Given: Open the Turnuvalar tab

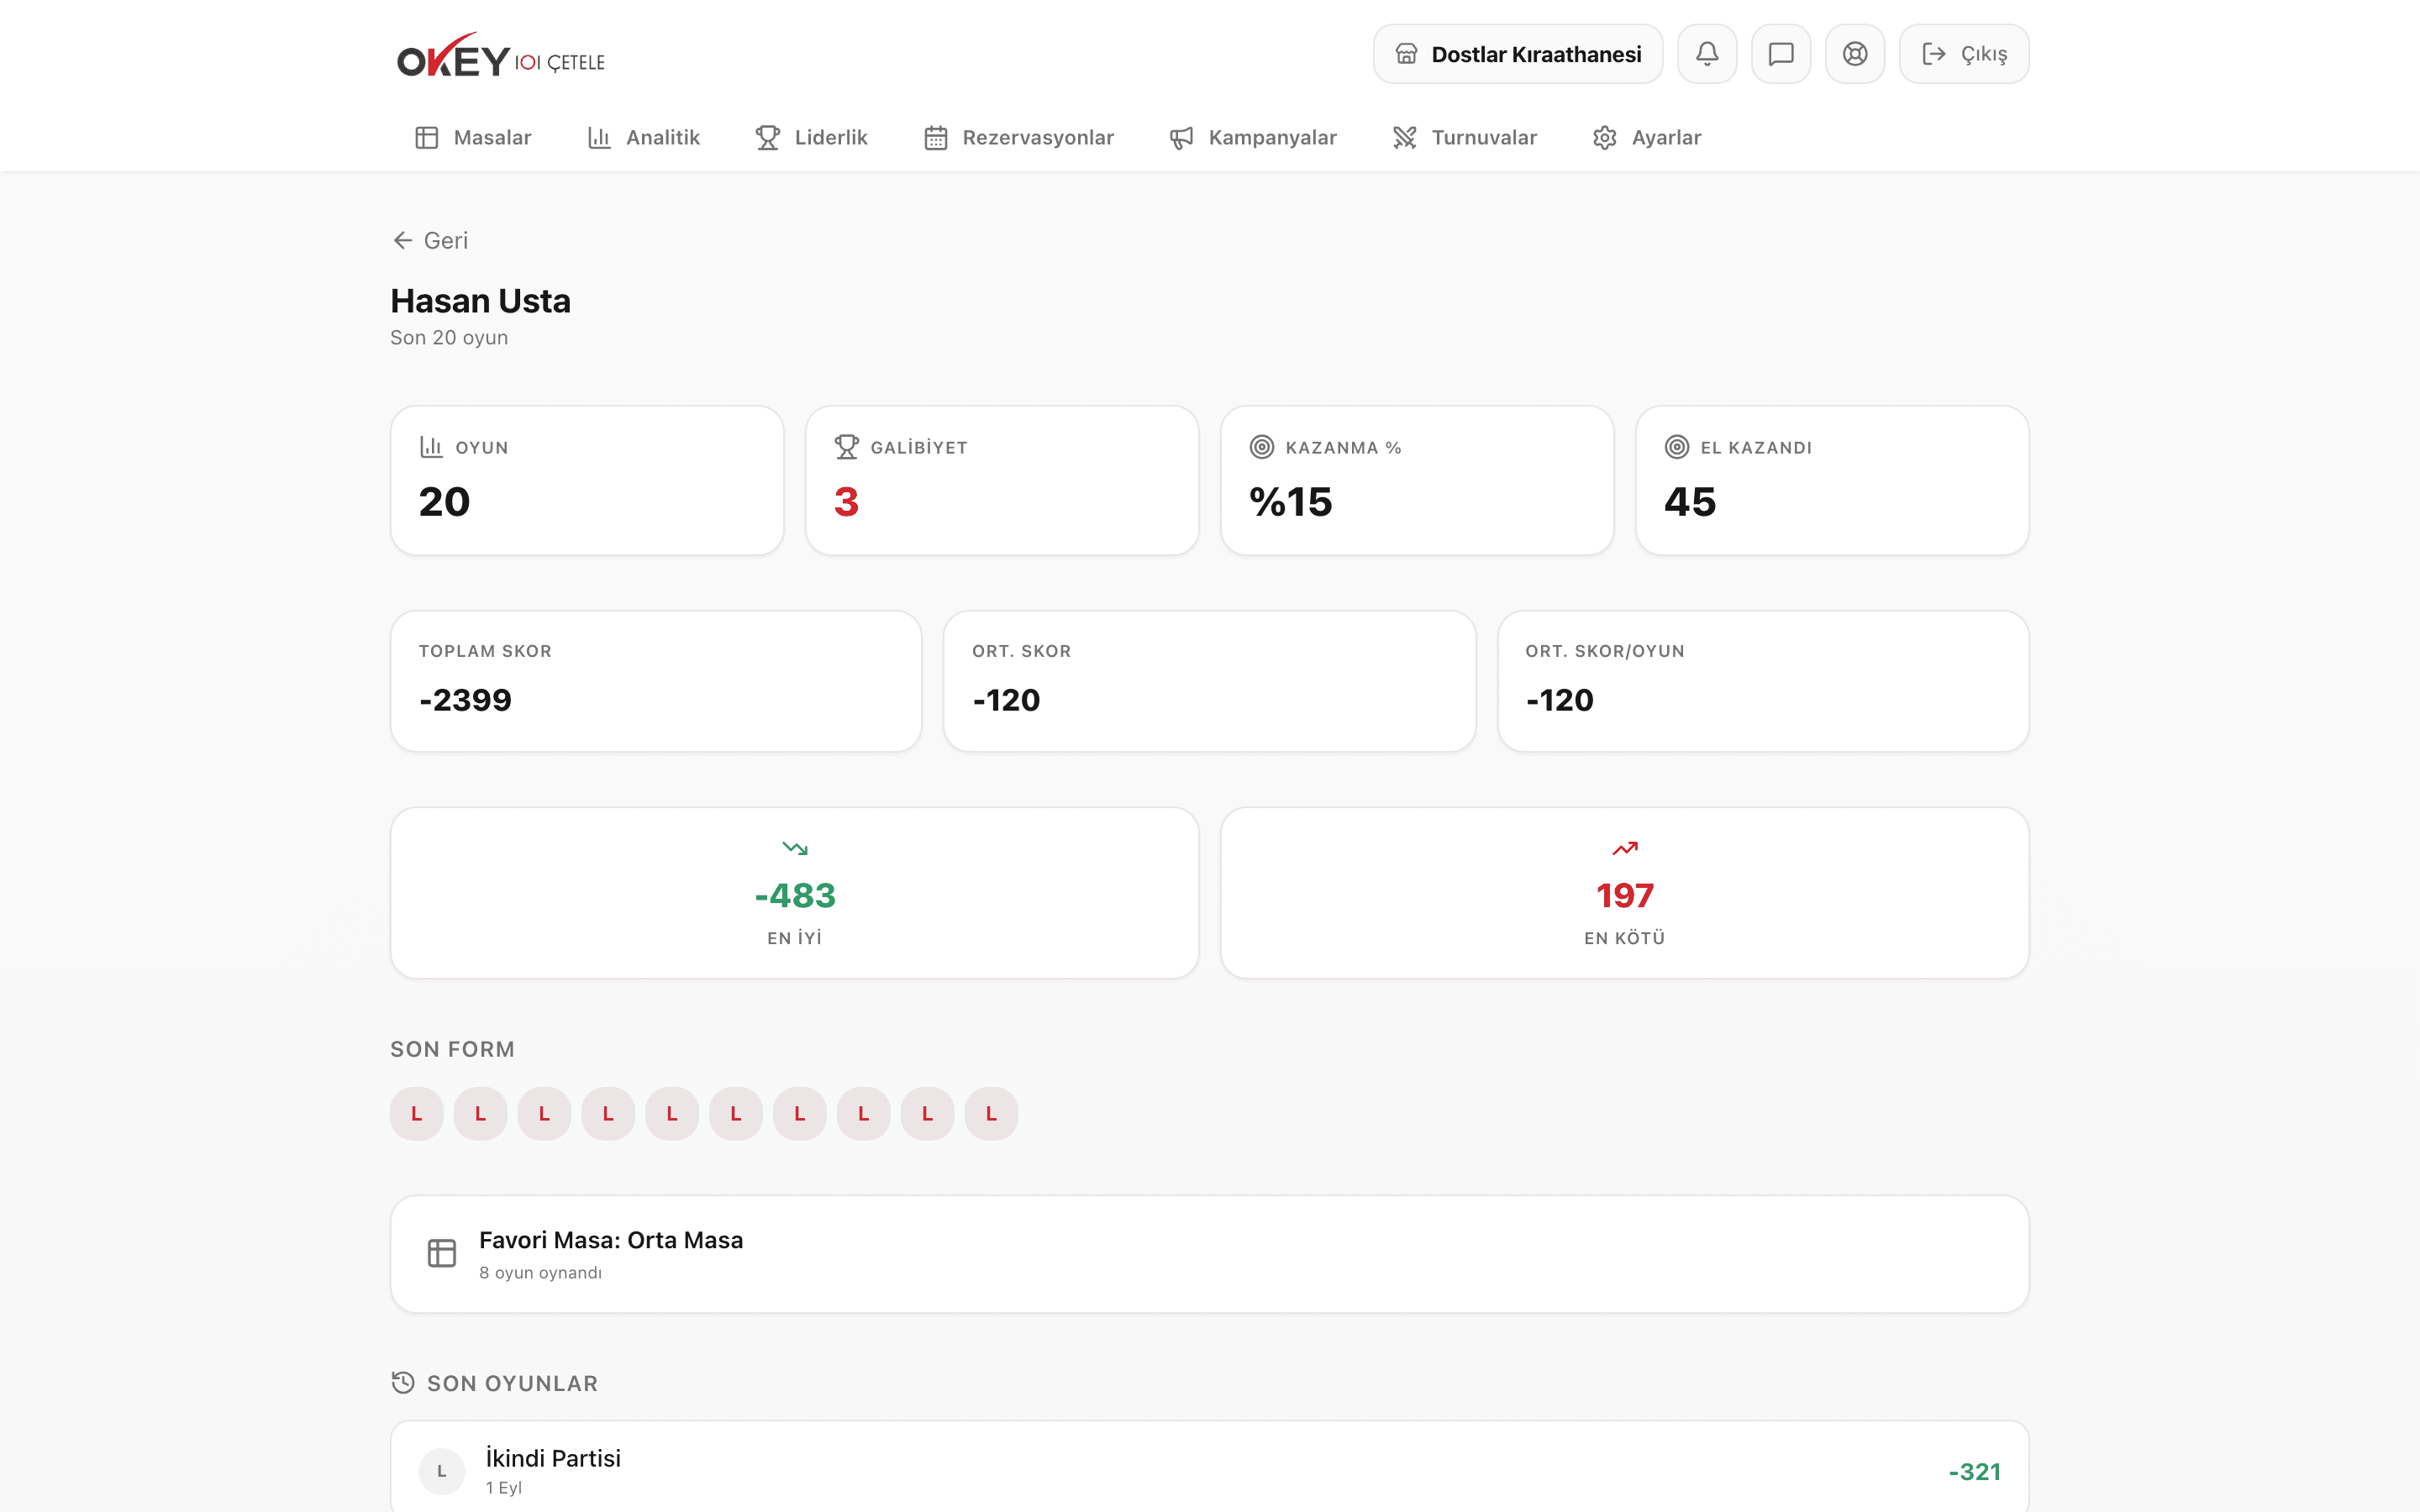Looking at the screenshot, I should pos(1465,138).
